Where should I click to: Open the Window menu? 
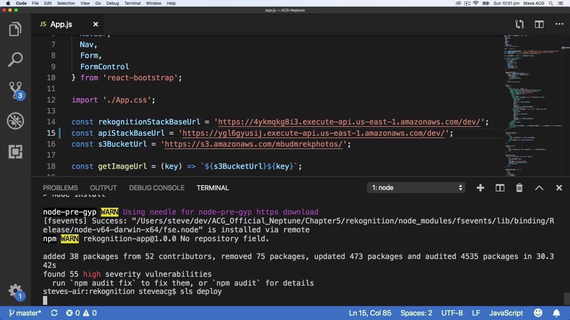(154, 3)
